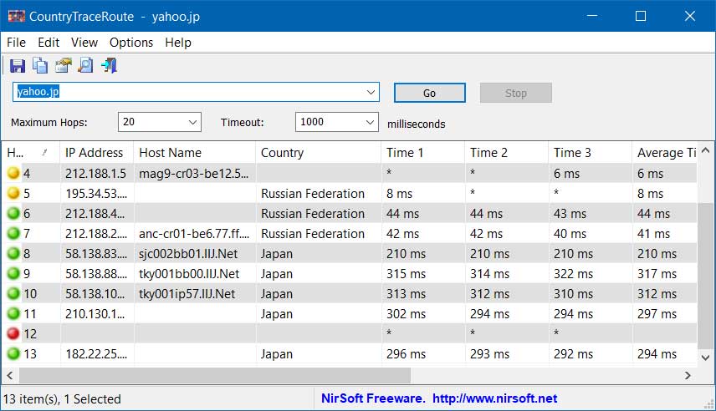Select host name mag9-cr03-be12.5...

click(194, 174)
